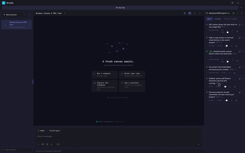
Task: Expand dropdown for Persona selector issue
Action: tap(242, 93)
